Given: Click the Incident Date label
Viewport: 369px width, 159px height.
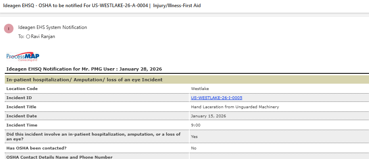Looking at the screenshot, I should pos(22,116).
